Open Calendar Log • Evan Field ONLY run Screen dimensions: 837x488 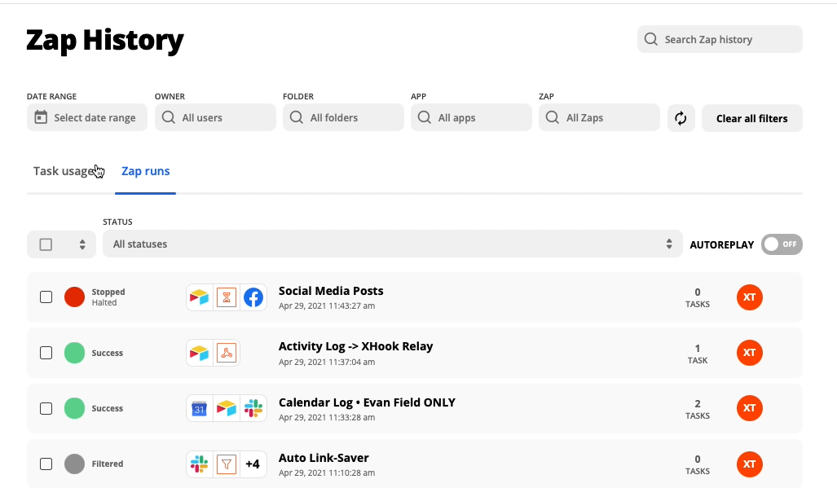point(367,402)
